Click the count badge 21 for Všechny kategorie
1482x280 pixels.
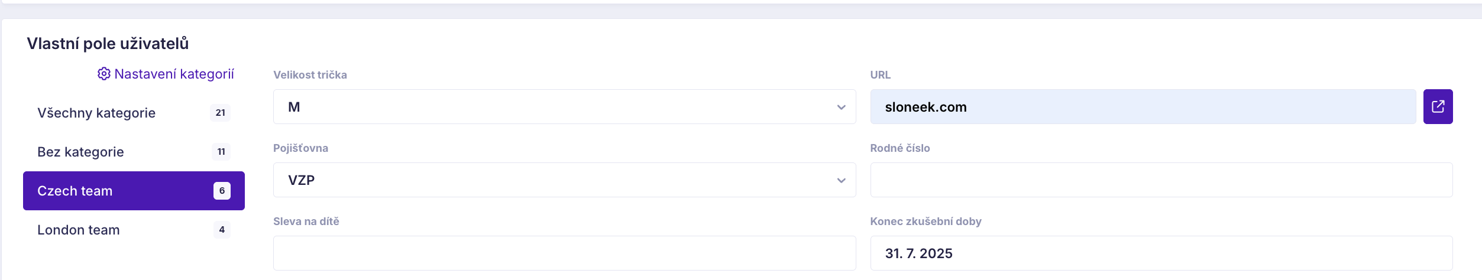220,113
